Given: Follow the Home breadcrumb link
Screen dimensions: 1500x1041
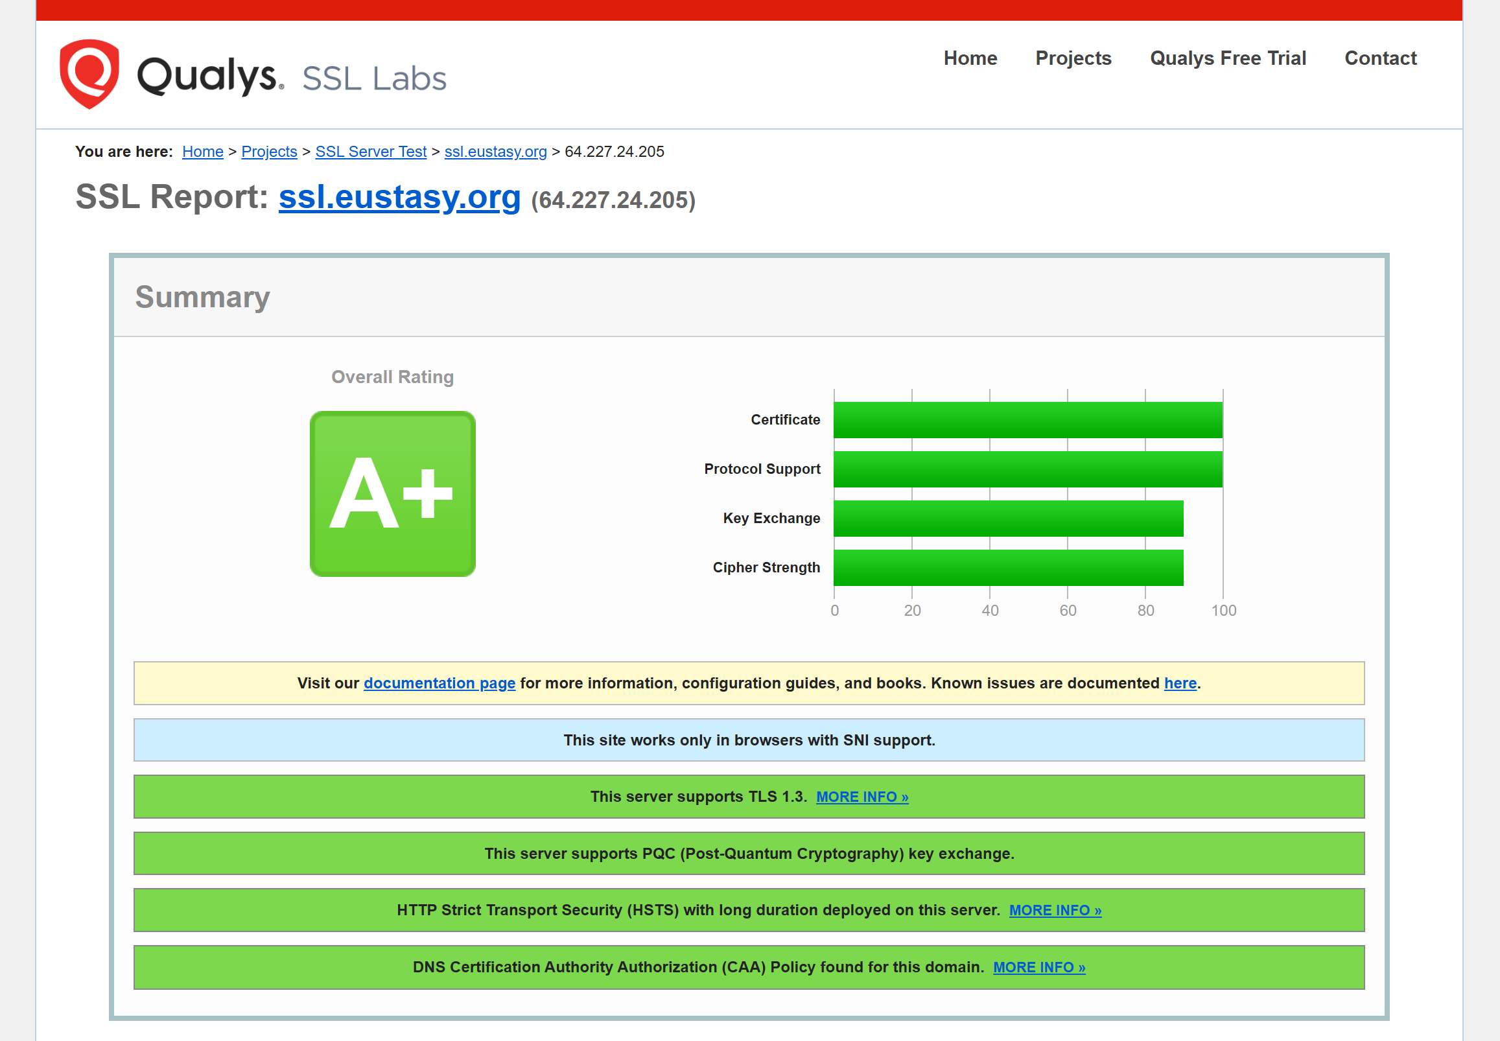Looking at the screenshot, I should pos(202,151).
